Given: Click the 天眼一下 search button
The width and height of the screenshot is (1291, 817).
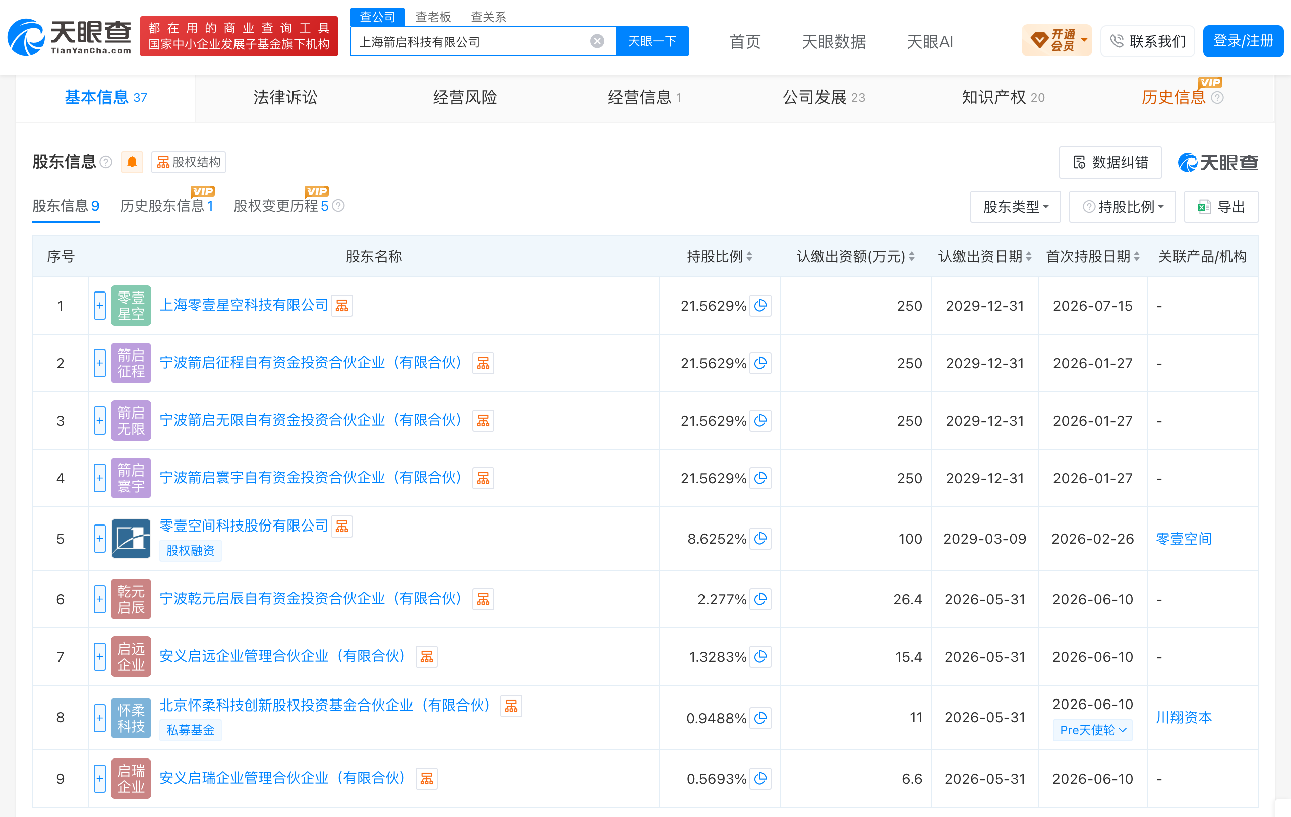Looking at the screenshot, I should click(x=652, y=41).
